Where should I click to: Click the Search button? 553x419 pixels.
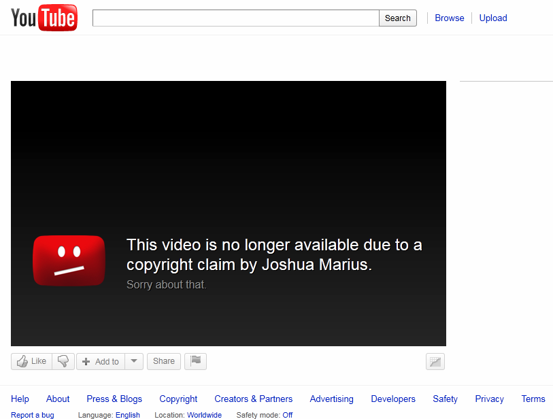coord(398,18)
